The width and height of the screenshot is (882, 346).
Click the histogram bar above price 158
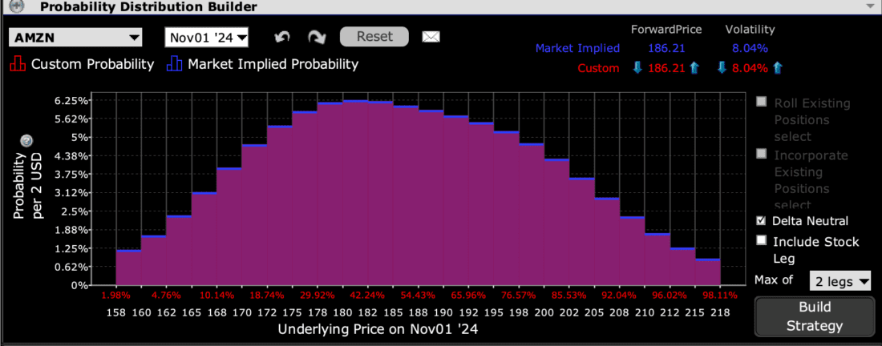click(128, 268)
